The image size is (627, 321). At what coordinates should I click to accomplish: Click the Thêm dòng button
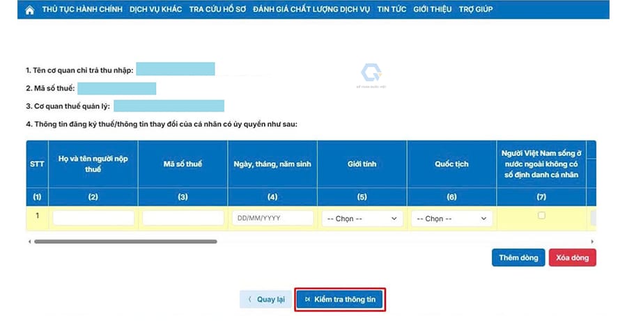point(518,258)
